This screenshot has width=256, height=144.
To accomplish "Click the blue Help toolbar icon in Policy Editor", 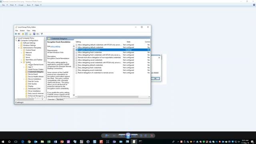I will (34, 34).
